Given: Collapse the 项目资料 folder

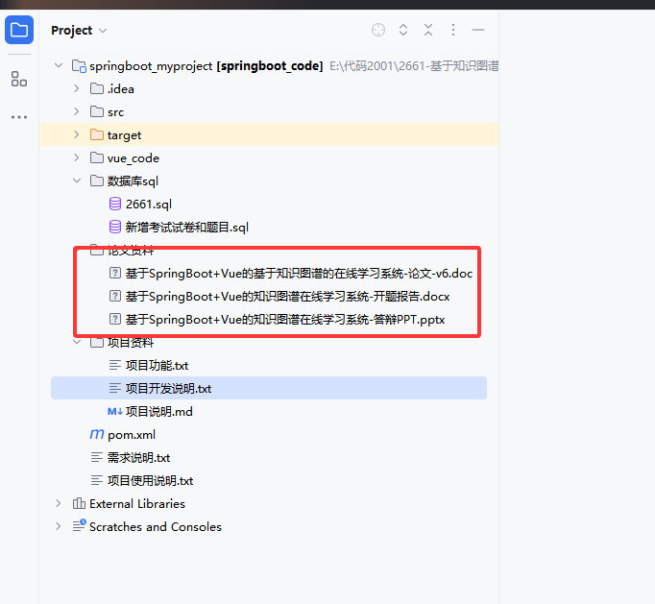Looking at the screenshot, I should (77, 342).
